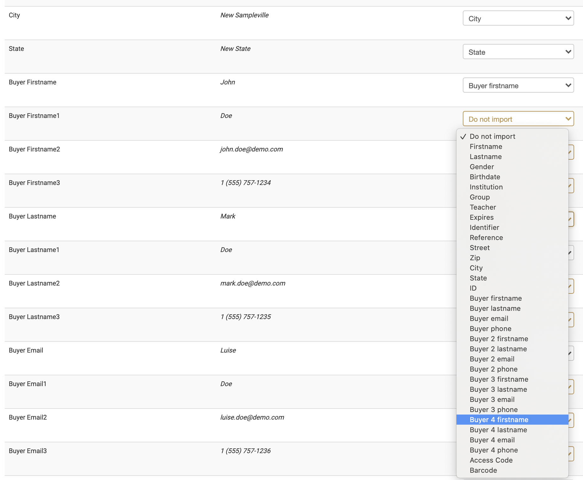The width and height of the screenshot is (583, 480).
Task: Choose City in the open option list
Action: click(512, 268)
